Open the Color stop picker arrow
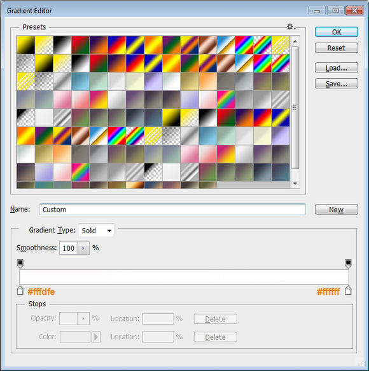 click(x=96, y=337)
